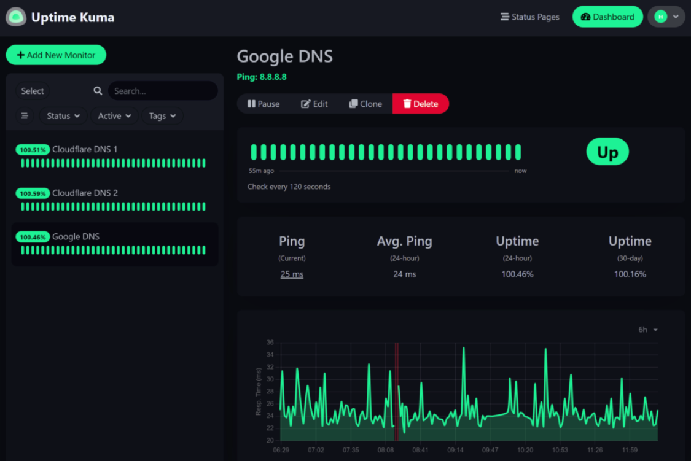The width and height of the screenshot is (691, 461).
Task: Expand the Tags filter dropdown
Action: pos(162,116)
